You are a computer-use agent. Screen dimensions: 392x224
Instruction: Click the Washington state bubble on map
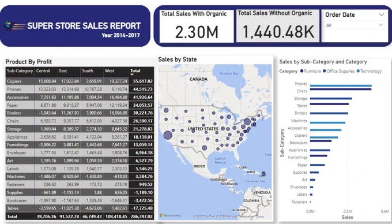pos(166,110)
